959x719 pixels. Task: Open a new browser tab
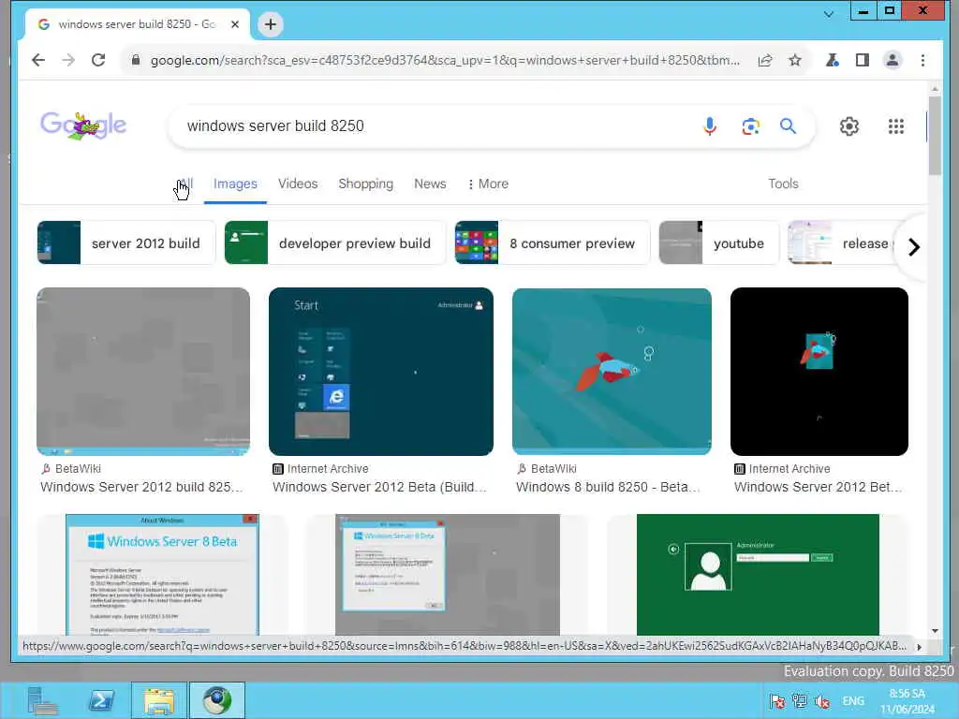click(x=271, y=24)
